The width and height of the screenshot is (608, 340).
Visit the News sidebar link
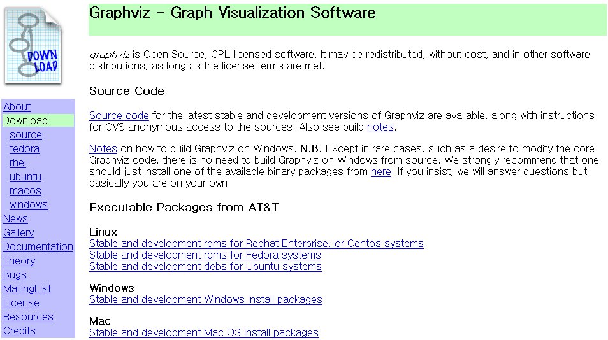[x=15, y=219]
